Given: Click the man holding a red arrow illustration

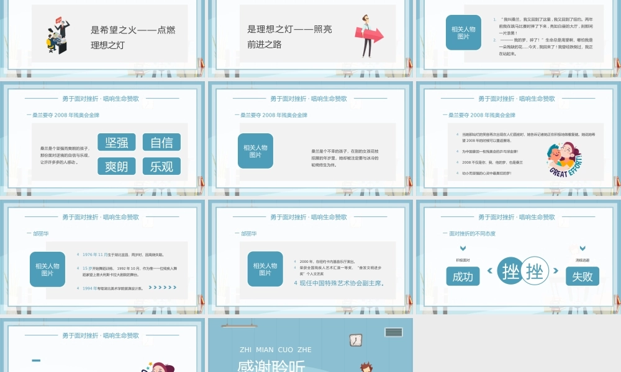Looking at the screenshot, I should click(369, 37).
